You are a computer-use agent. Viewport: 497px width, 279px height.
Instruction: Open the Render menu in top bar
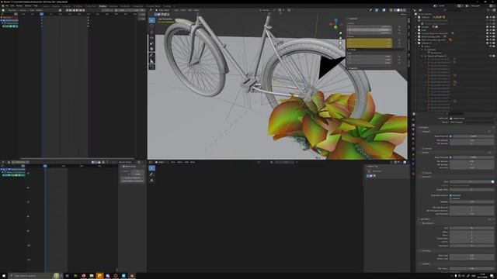tap(19, 5)
